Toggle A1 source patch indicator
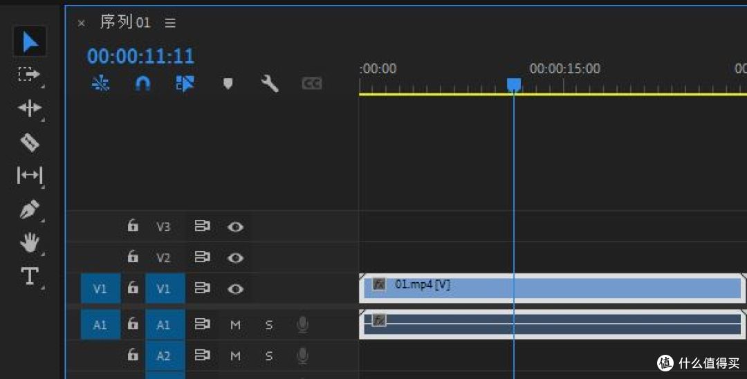Screen dimensions: 747x379 click(100, 325)
